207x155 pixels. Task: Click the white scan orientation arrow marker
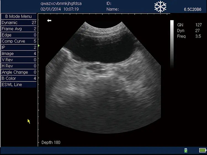tap(49, 20)
